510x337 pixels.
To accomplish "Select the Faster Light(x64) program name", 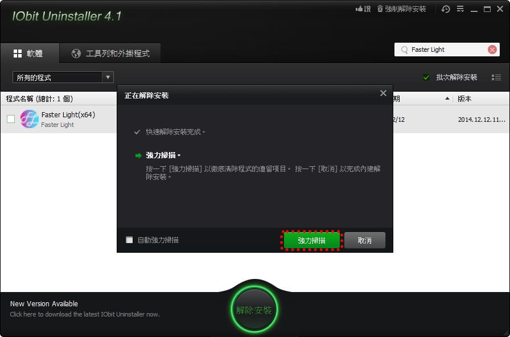I will [x=68, y=115].
